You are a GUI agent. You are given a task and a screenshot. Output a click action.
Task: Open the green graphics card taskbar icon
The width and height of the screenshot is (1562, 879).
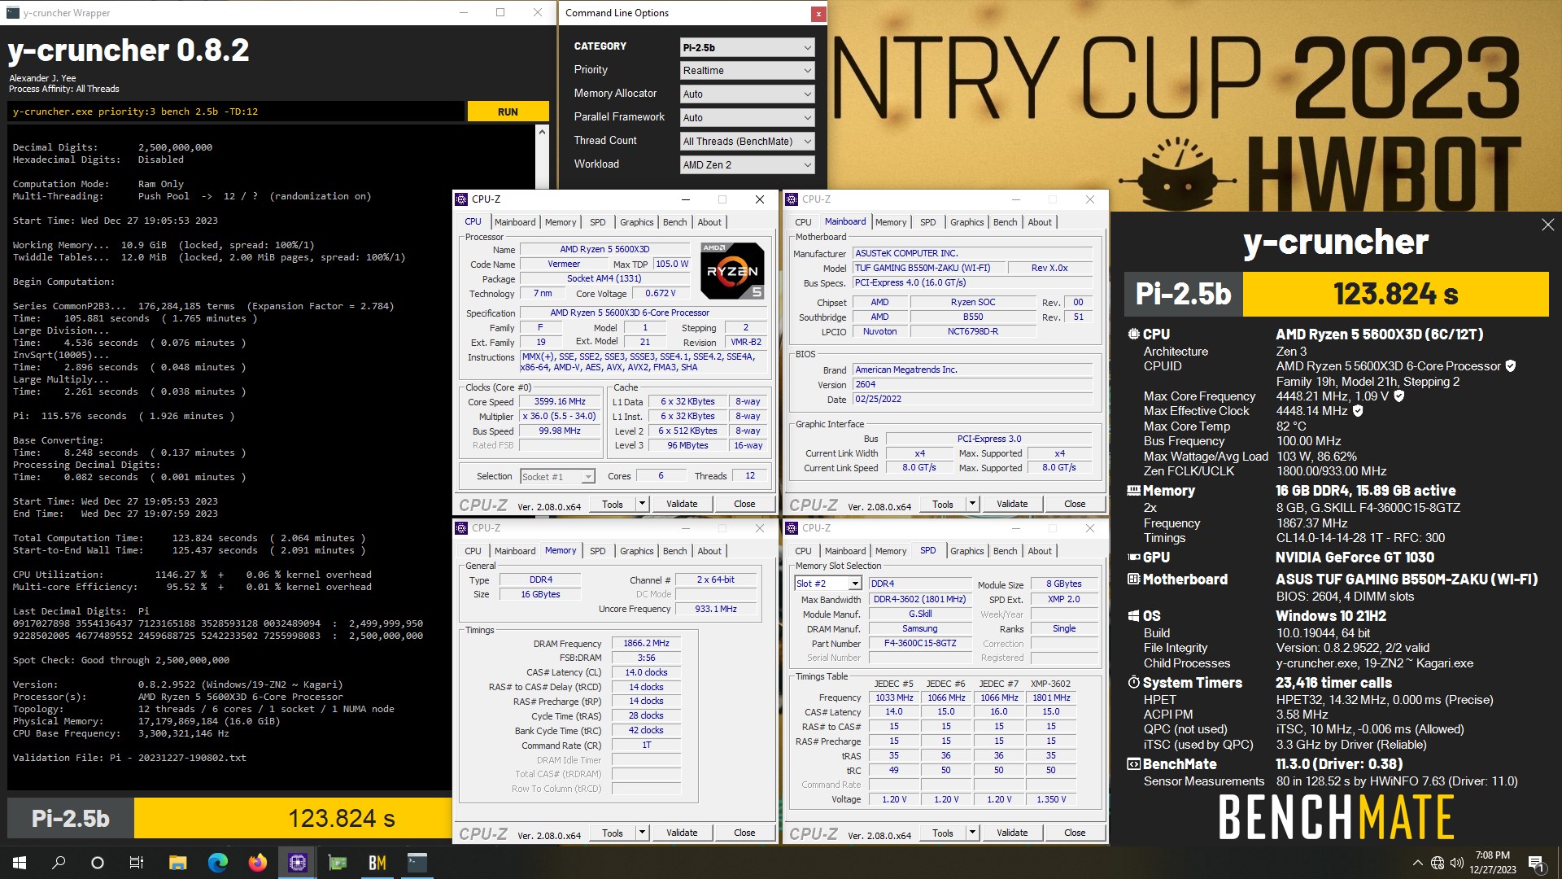point(337,863)
